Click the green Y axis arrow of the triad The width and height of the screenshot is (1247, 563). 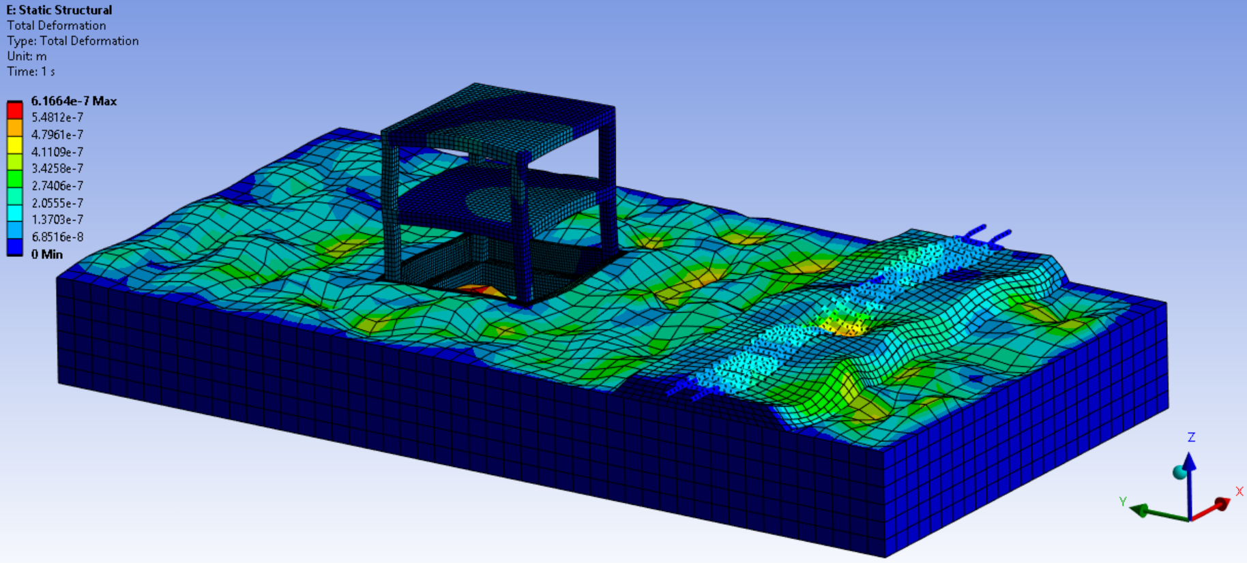(1158, 513)
